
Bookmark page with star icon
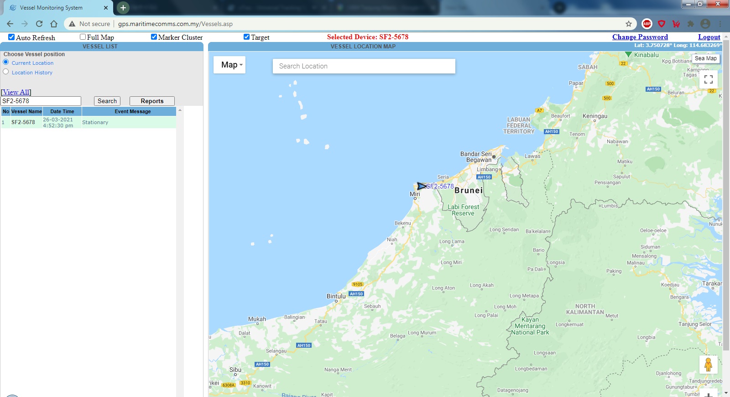coord(629,24)
